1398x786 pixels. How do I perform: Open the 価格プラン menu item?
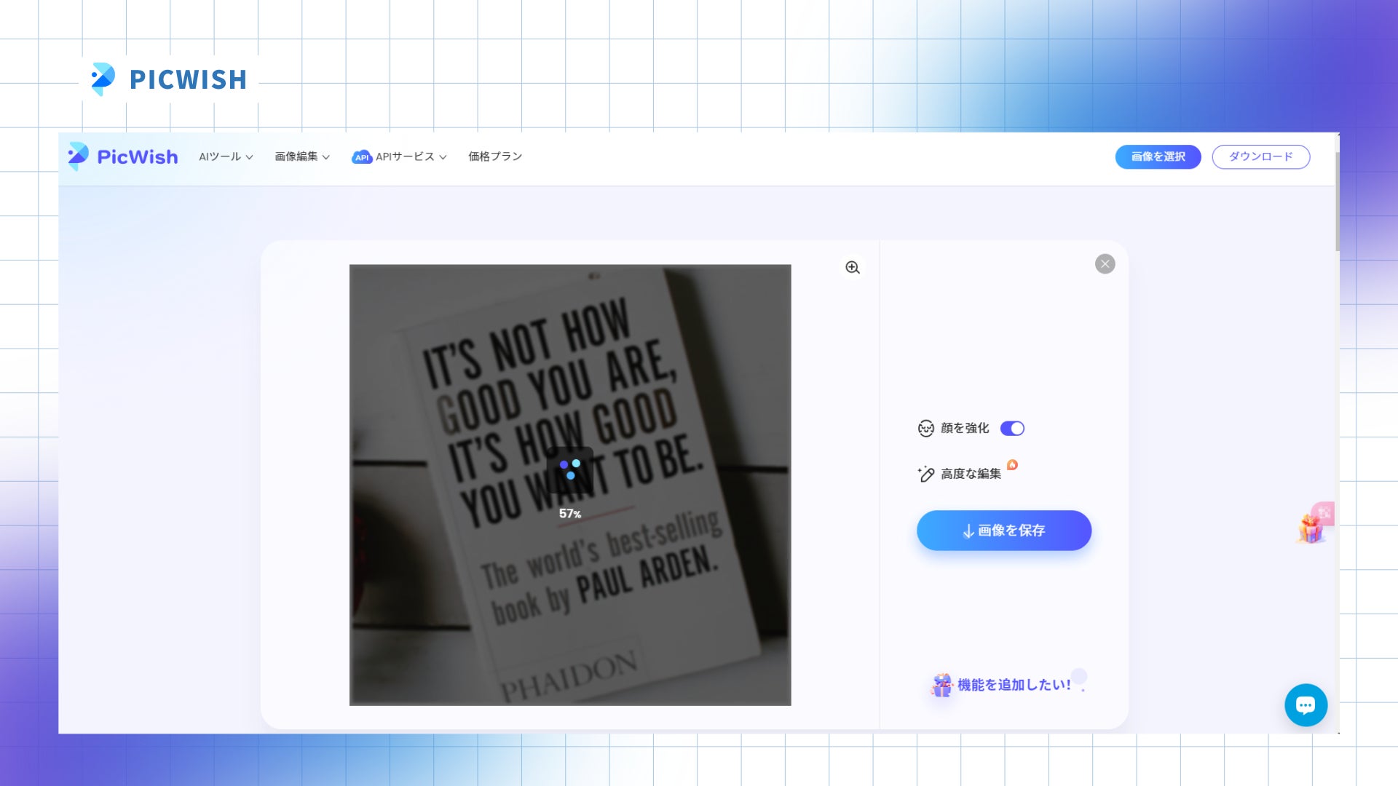point(495,156)
